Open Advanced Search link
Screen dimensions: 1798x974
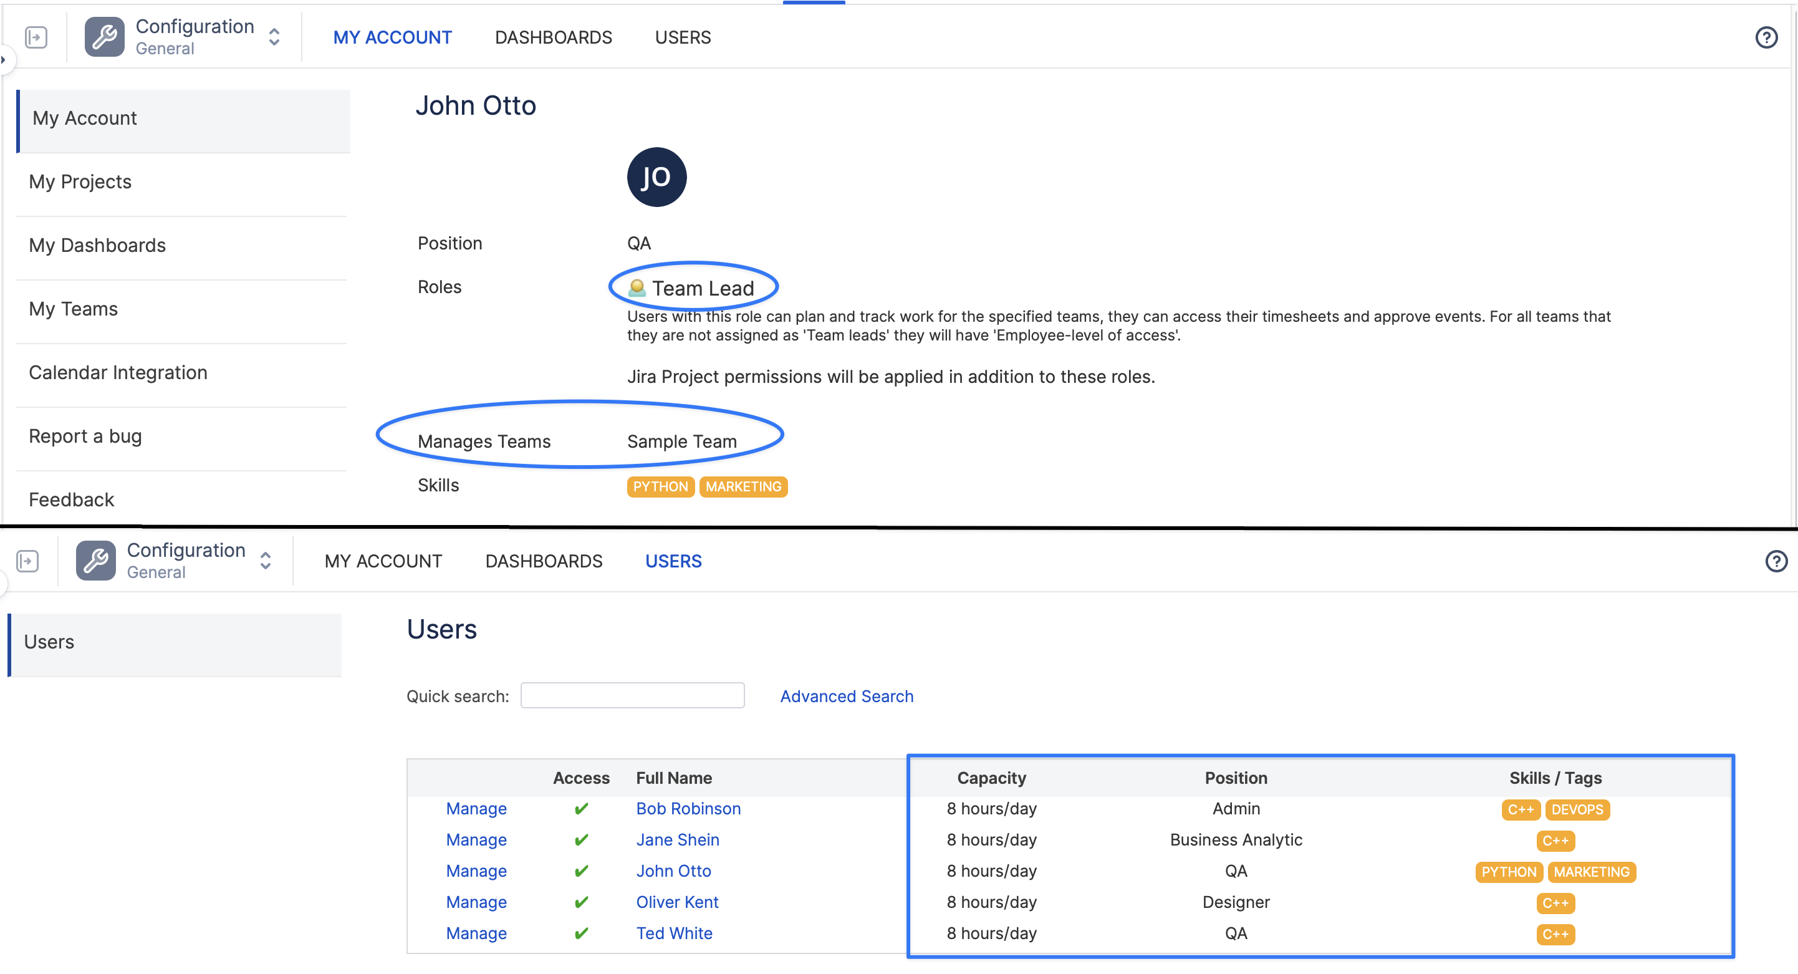pos(846,696)
